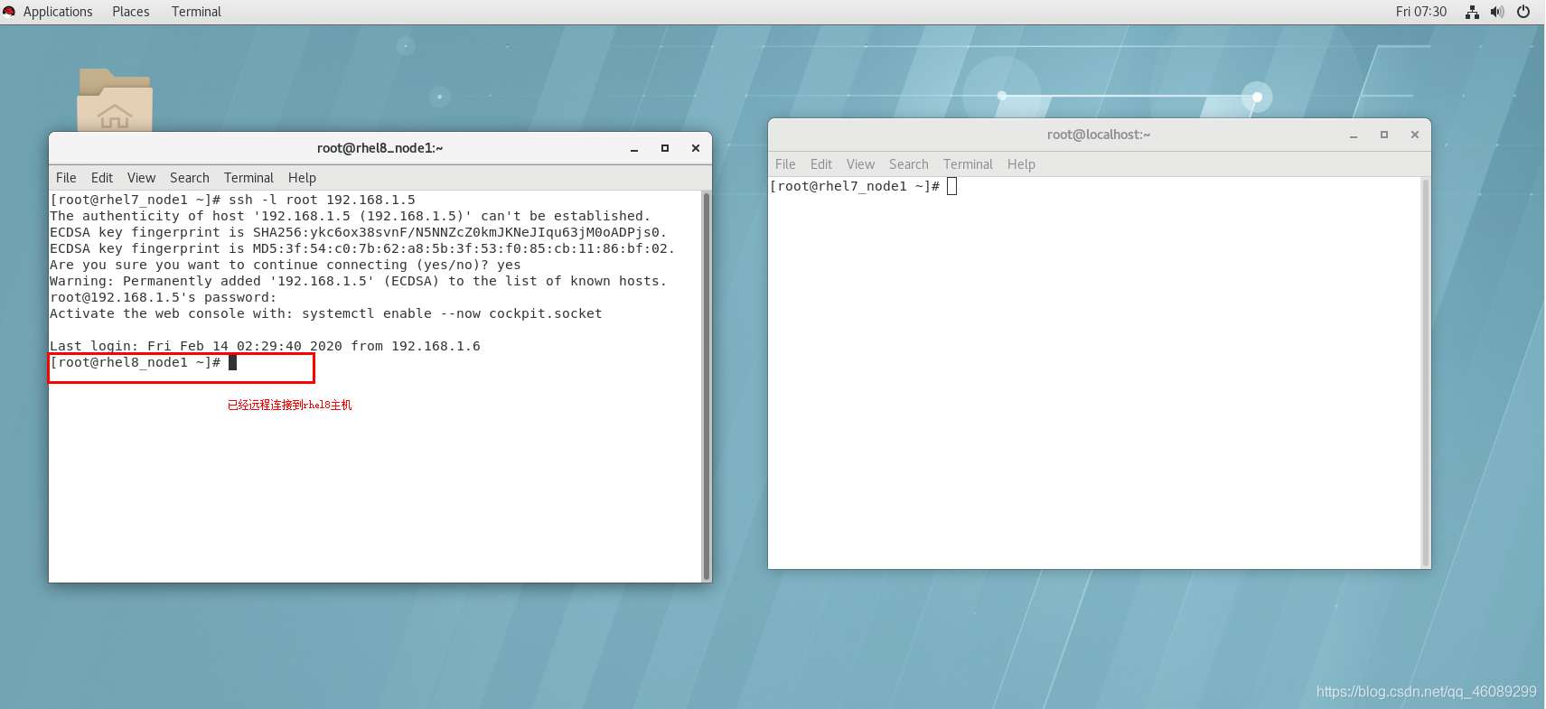The height and width of the screenshot is (709, 1546).
Task: Minimize the root@rhel8_node1 terminal window
Action: click(634, 148)
